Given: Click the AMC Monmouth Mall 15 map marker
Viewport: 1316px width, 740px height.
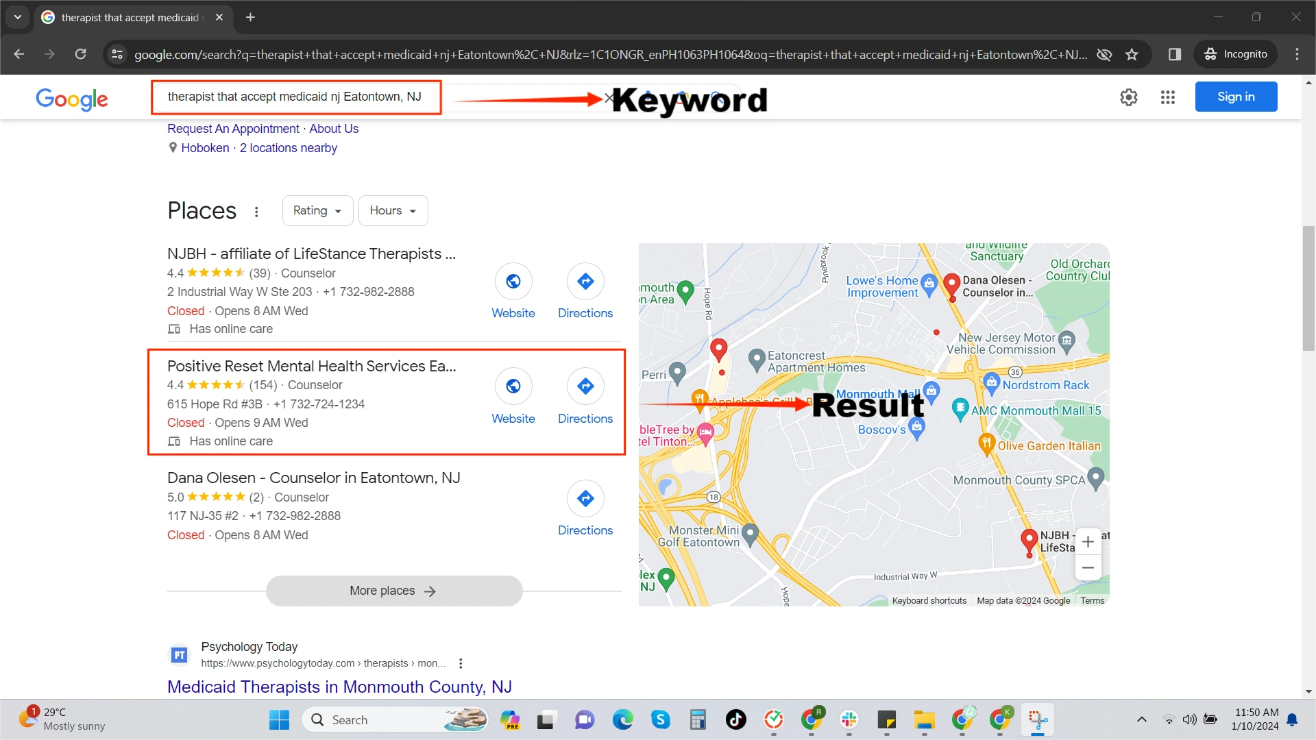Looking at the screenshot, I should 960,410.
